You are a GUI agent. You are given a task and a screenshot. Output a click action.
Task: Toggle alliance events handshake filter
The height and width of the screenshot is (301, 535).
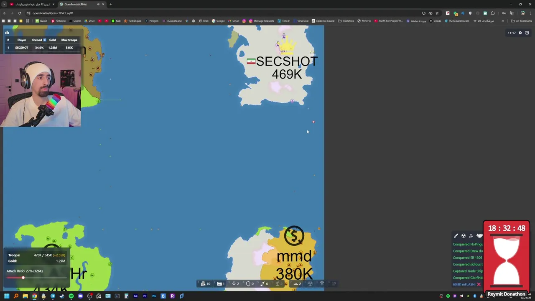pos(479,236)
